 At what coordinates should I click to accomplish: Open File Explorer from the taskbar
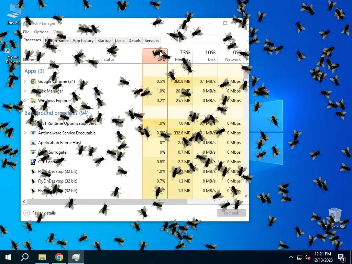(x=42, y=257)
